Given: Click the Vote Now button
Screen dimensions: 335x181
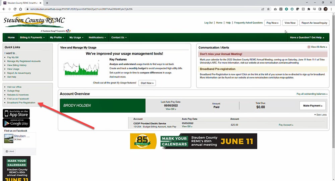Looking at the screenshot, I should click(x=290, y=23).
